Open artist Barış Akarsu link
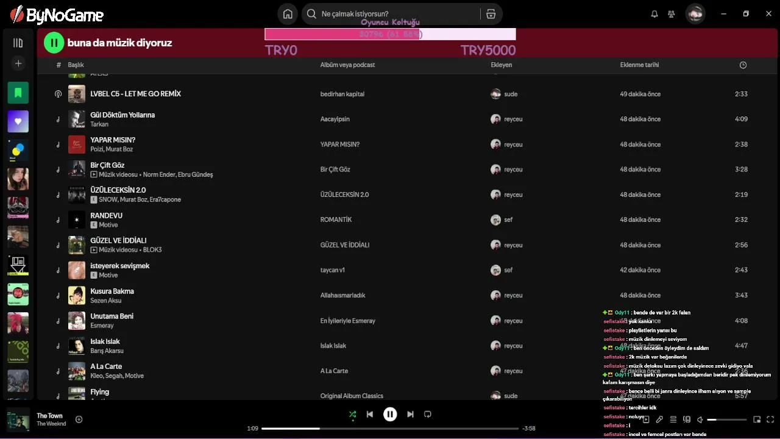Image resolution: width=780 pixels, height=439 pixels. pos(107,351)
